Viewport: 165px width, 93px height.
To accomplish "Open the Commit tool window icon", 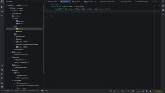I will 2,11.
